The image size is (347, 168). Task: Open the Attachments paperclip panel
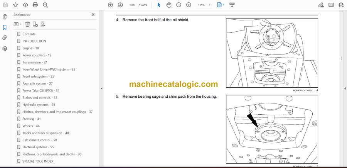click(x=5, y=38)
